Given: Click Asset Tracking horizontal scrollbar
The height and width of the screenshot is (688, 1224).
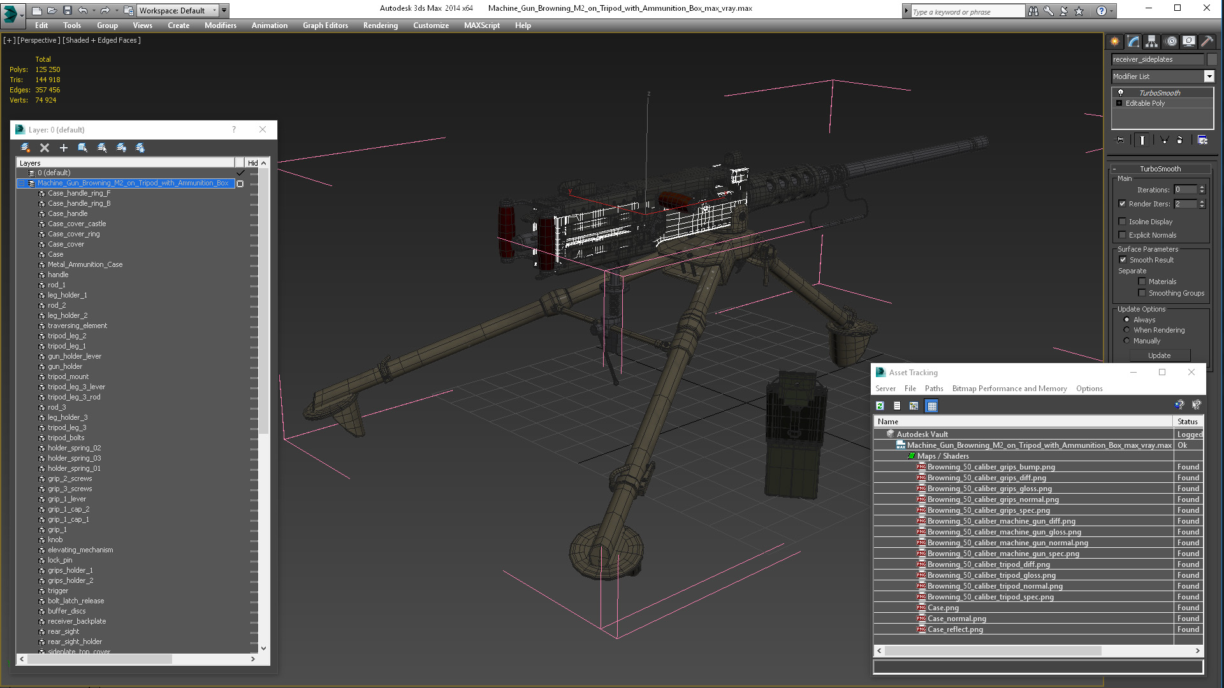Looking at the screenshot, I should tap(993, 651).
